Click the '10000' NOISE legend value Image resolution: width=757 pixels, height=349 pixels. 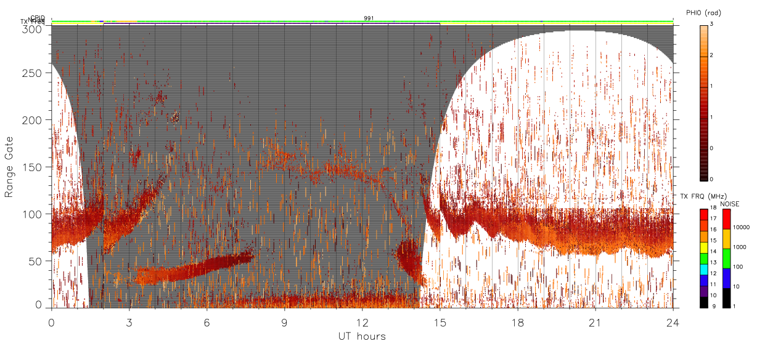tap(741, 227)
